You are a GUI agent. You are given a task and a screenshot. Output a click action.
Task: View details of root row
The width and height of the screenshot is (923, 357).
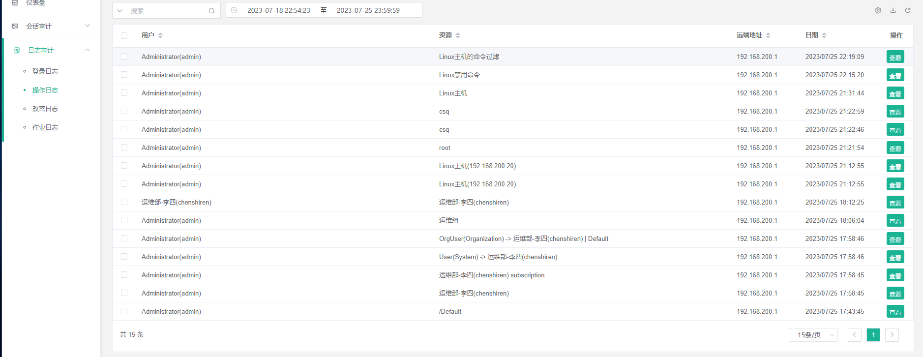[895, 148]
